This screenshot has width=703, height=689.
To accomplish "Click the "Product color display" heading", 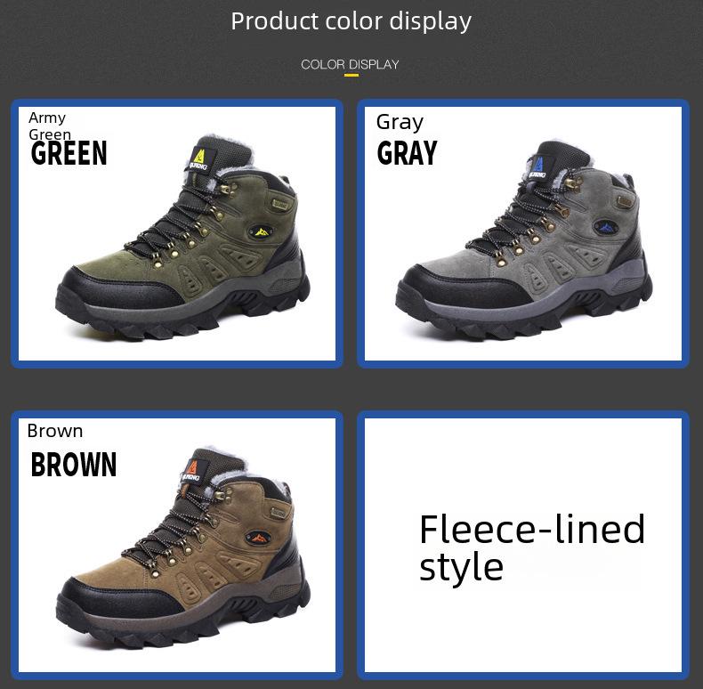I will click(351, 21).
